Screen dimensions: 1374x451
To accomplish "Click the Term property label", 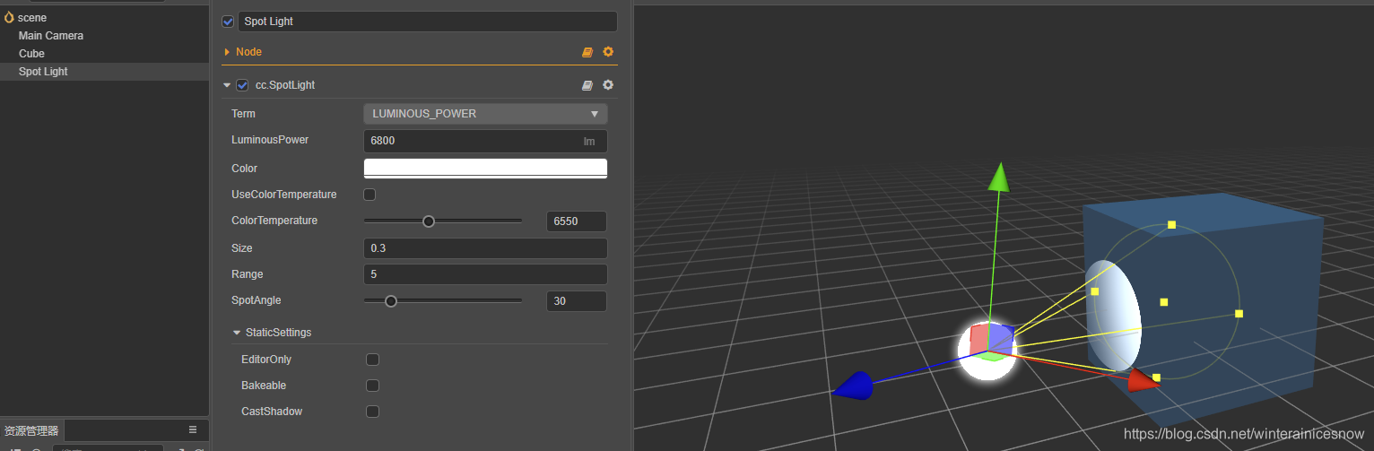I will click(x=243, y=114).
